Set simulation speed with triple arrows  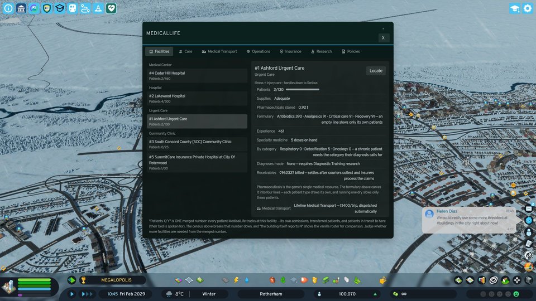(87, 294)
